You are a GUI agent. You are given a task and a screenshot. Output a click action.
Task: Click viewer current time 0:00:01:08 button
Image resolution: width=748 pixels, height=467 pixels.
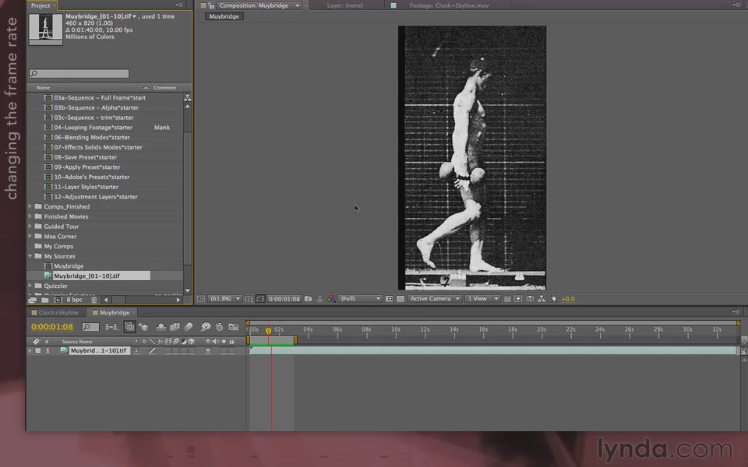point(284,299)
